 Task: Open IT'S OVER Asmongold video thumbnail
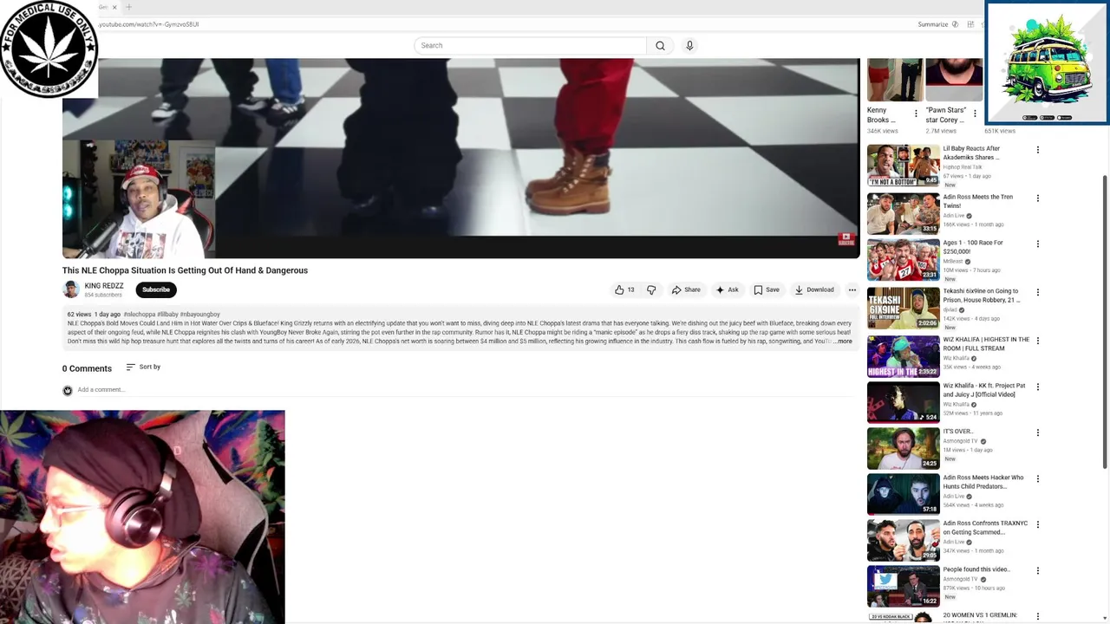point(903,448)
